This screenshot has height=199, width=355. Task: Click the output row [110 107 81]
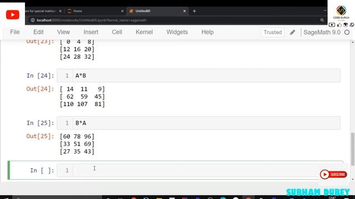coord(82,104)
